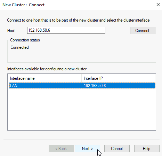The height and width of the screenshot is (156, 162).
Task: Click the Host label
Action: point(11,31)
